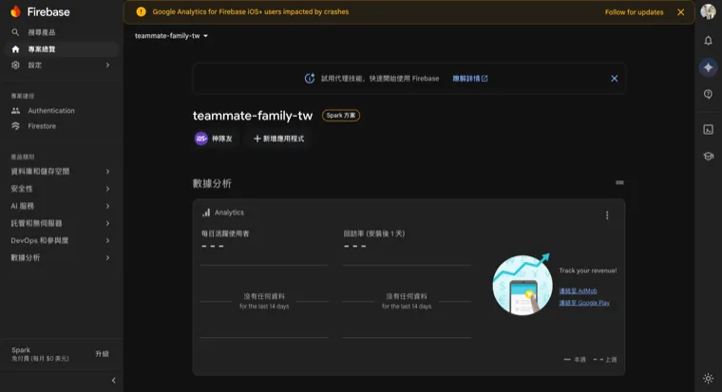Open the settings gear in sidebar
The width and height of the screenshot is (722, 392).
(x=15, y=65)
